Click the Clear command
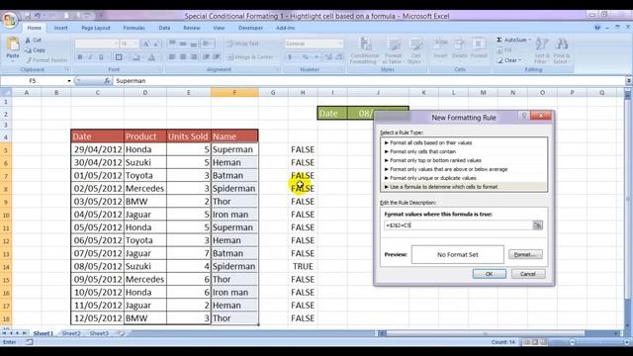This screenshot has height=356, width=633. [508, 60]
